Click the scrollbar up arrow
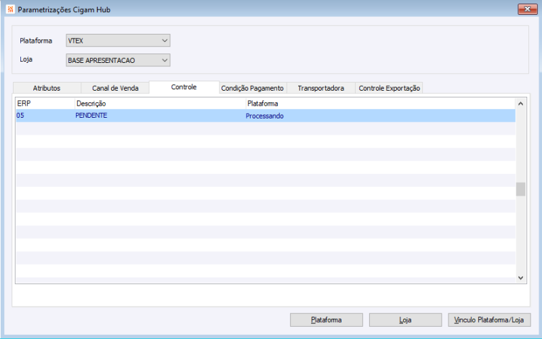 click(520, 104)
